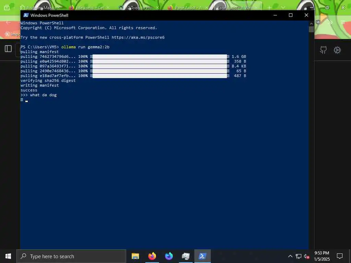Restore down the Firefox window
Image resolution: width=351 pixels, height=263 pixels.
point(327,8)
